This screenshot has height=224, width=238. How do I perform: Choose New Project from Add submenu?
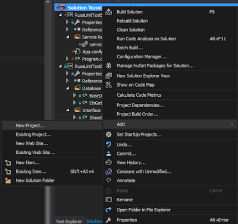52,125
